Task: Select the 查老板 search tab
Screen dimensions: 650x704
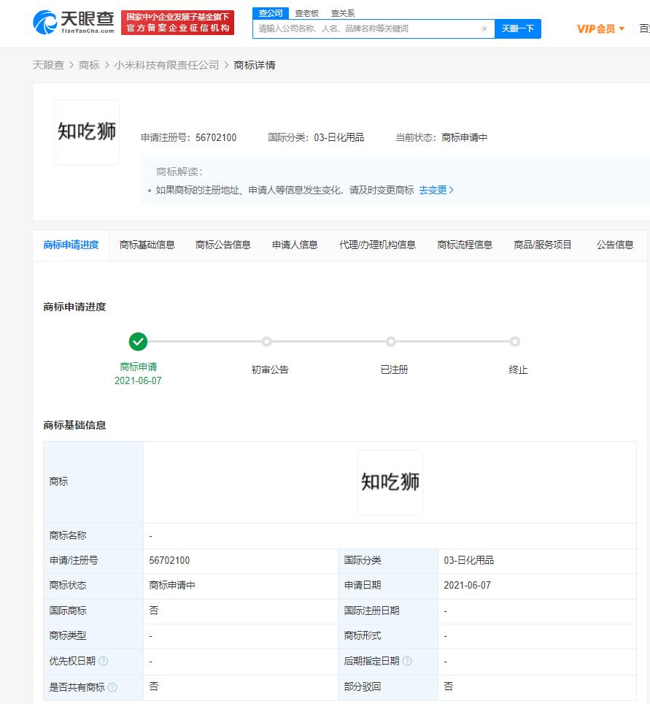Action: pos(306,13)
